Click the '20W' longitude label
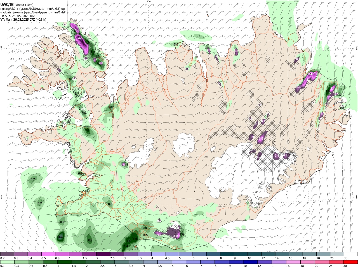358x268 pixels. [x=149, y=1]
